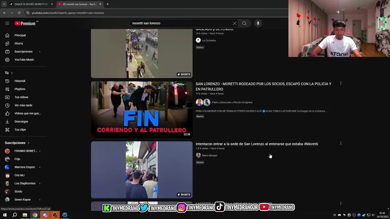
Task: Open options menu for Intentaron entrar video
Action: pyautogui.click(x=341, y=143)
